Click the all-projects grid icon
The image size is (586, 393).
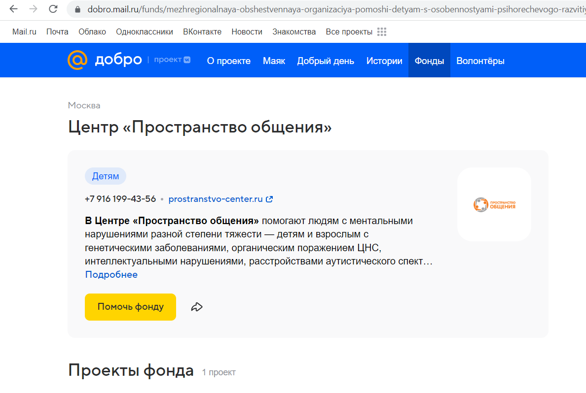(x=382, y=32)
